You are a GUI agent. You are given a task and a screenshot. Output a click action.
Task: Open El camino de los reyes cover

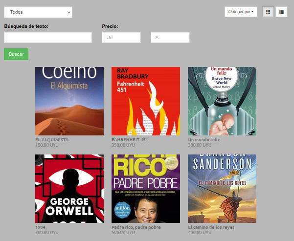pos(222,189)
